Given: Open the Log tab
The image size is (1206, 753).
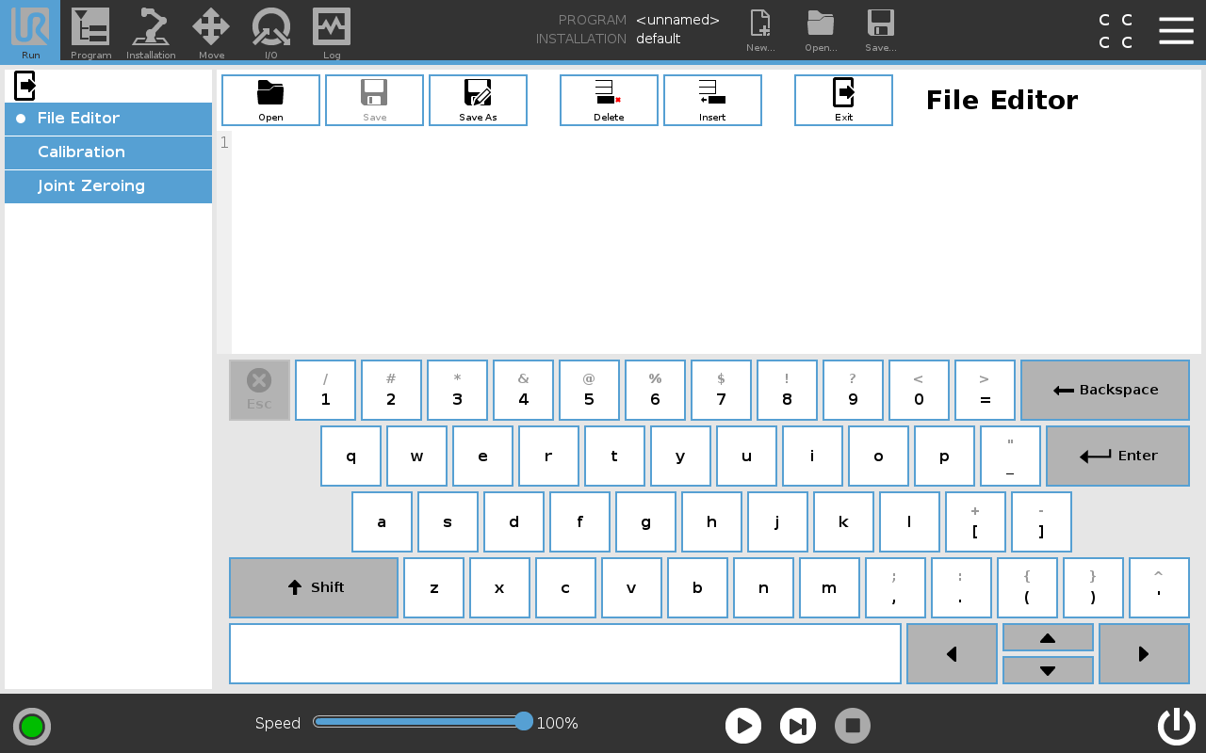Looking at the screenshot, I should click(332, 31).
